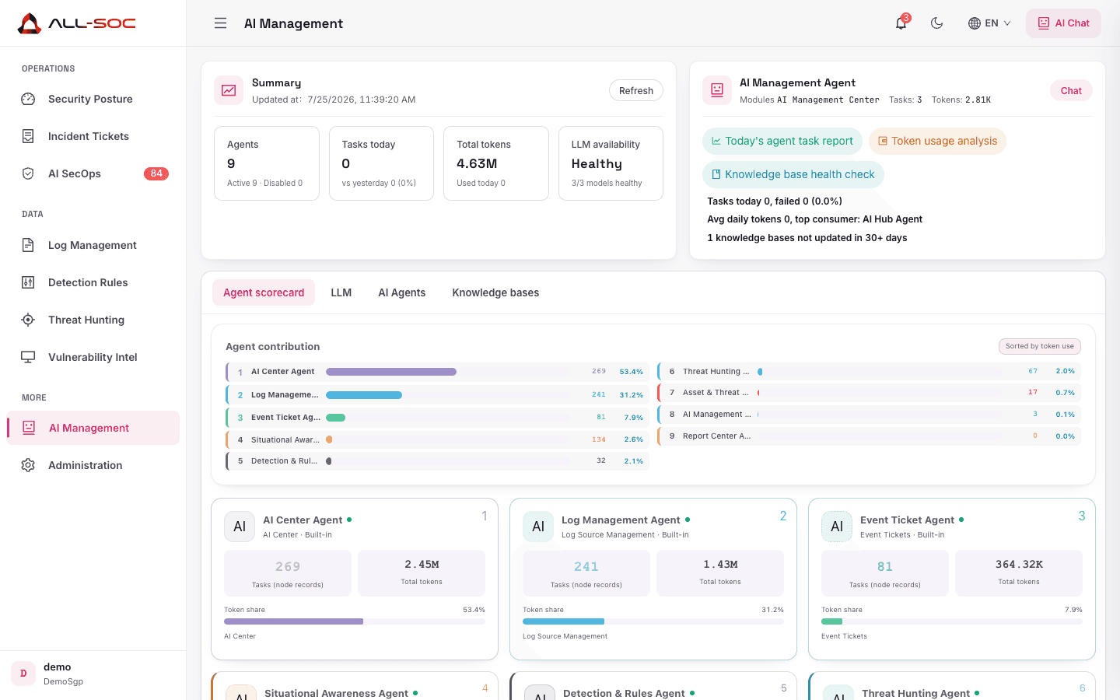Click the AI Management sidebar icon
Image resolution: width=1120 pixels, height=700 pixels.
[29, 428]
